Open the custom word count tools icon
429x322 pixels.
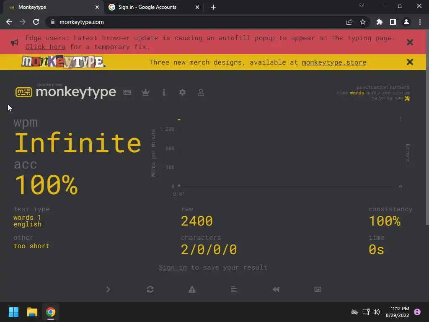407,99
